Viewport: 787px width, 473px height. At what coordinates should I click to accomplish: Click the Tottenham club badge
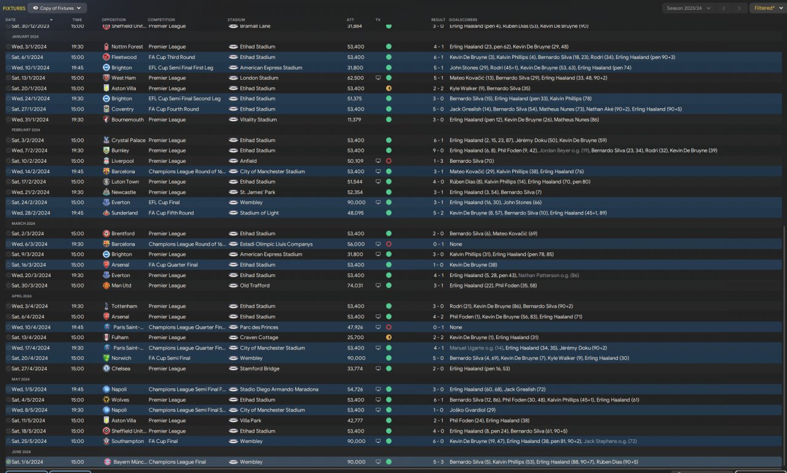click(106, 306)
